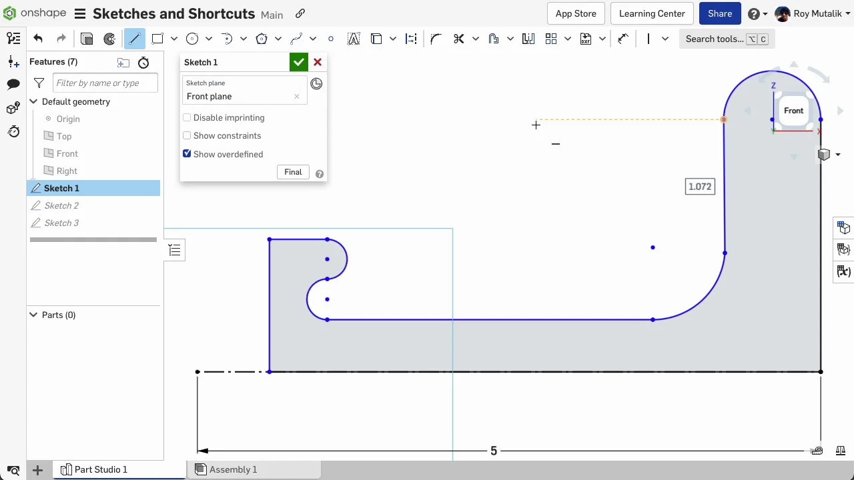Screen dimensions: 854x480
Task: Select the Corner rectangle tool
Action: (157, 39)
